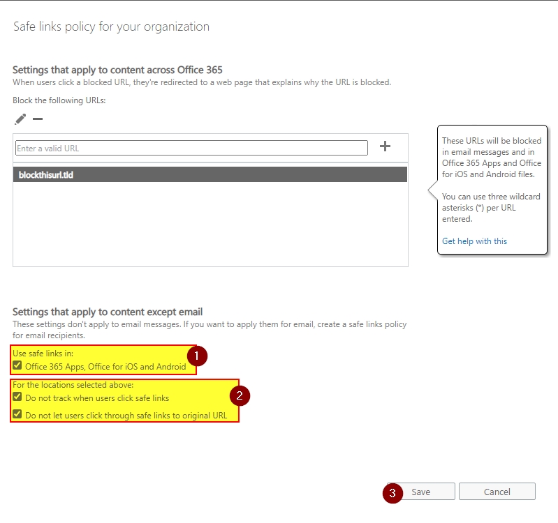The image size is (558, 523).
Task: Click the Safe links policy page title
Action: click(111, 26)
